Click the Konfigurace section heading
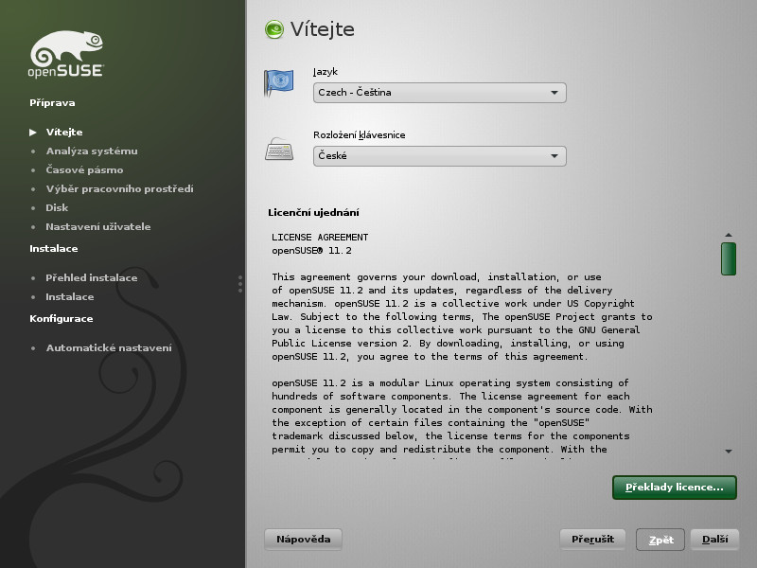The height and width of the screenshot is (568, 757). point(62,319)
